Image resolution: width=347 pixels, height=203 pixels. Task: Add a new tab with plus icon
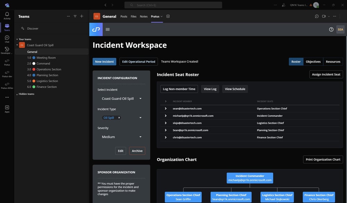point(168,16)
